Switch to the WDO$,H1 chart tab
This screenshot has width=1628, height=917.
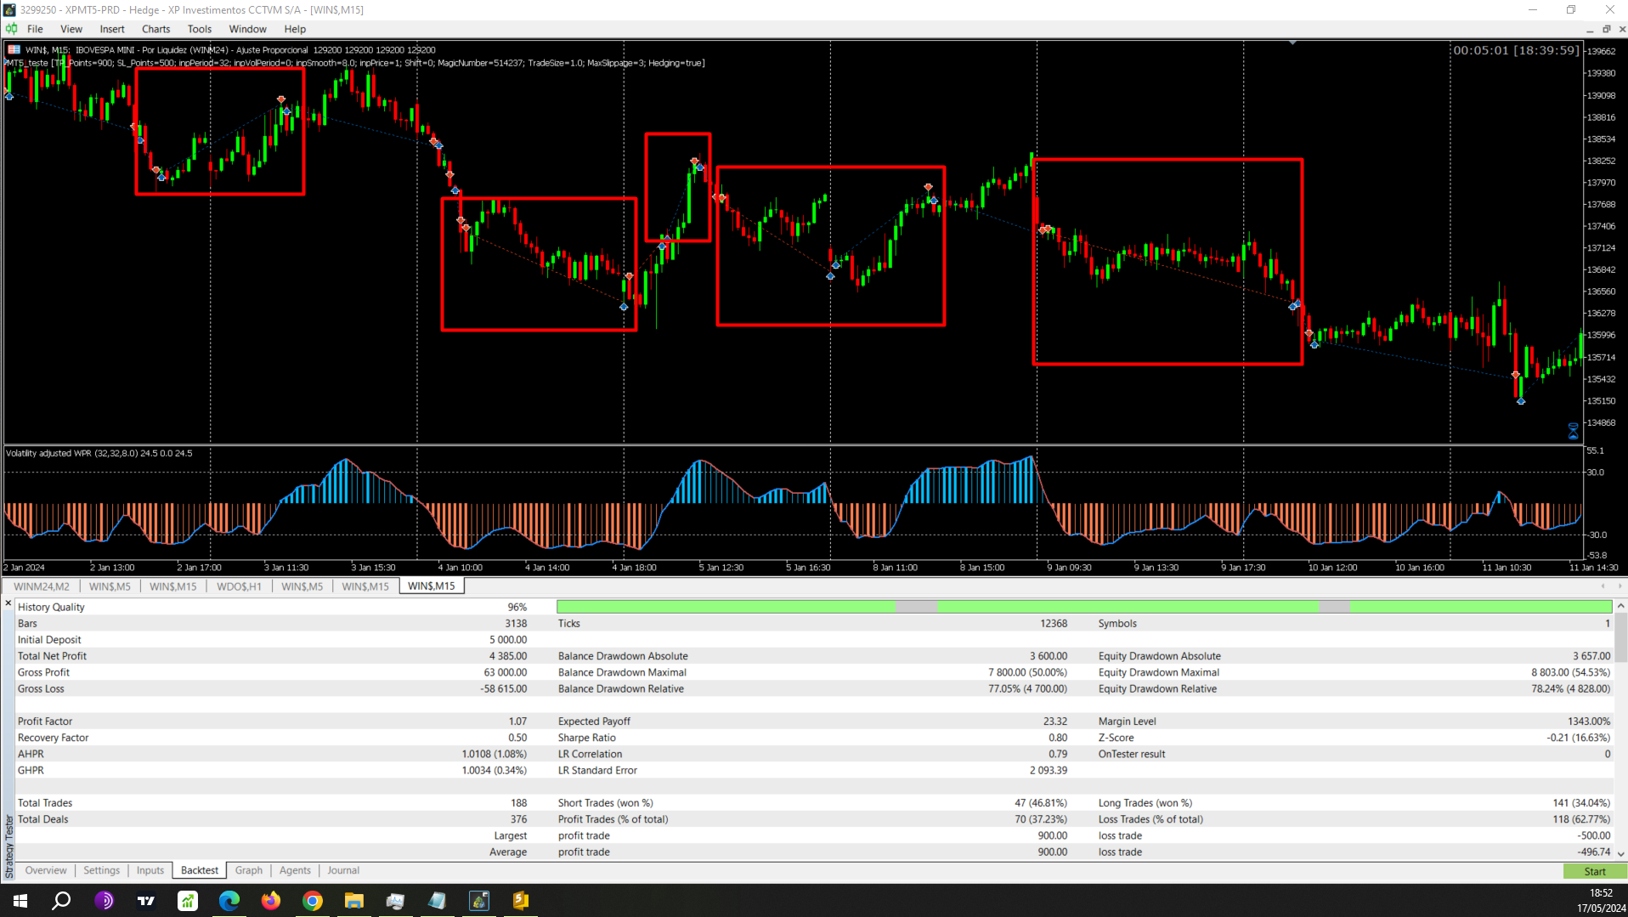click(239, 586)
